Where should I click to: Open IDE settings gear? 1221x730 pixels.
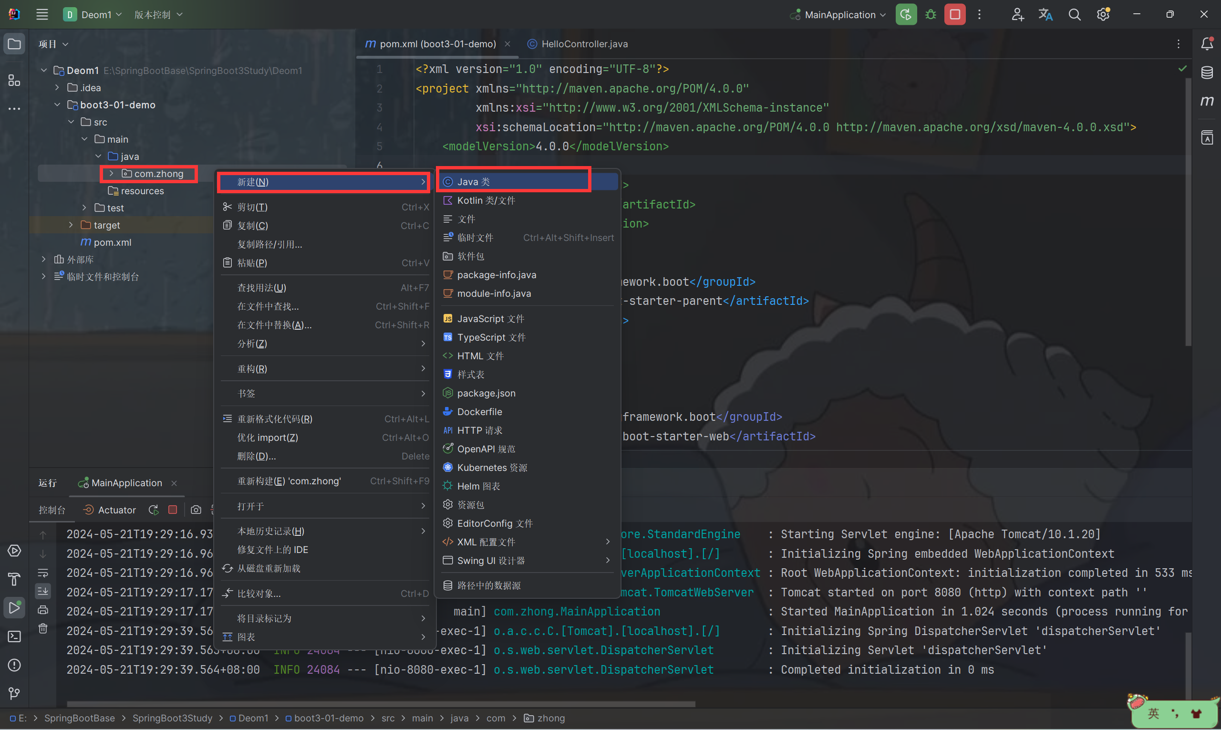[x=1103, y=15]
